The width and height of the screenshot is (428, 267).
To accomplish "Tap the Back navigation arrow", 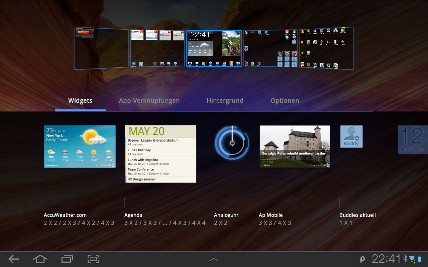I will click(x=13, y=259).
